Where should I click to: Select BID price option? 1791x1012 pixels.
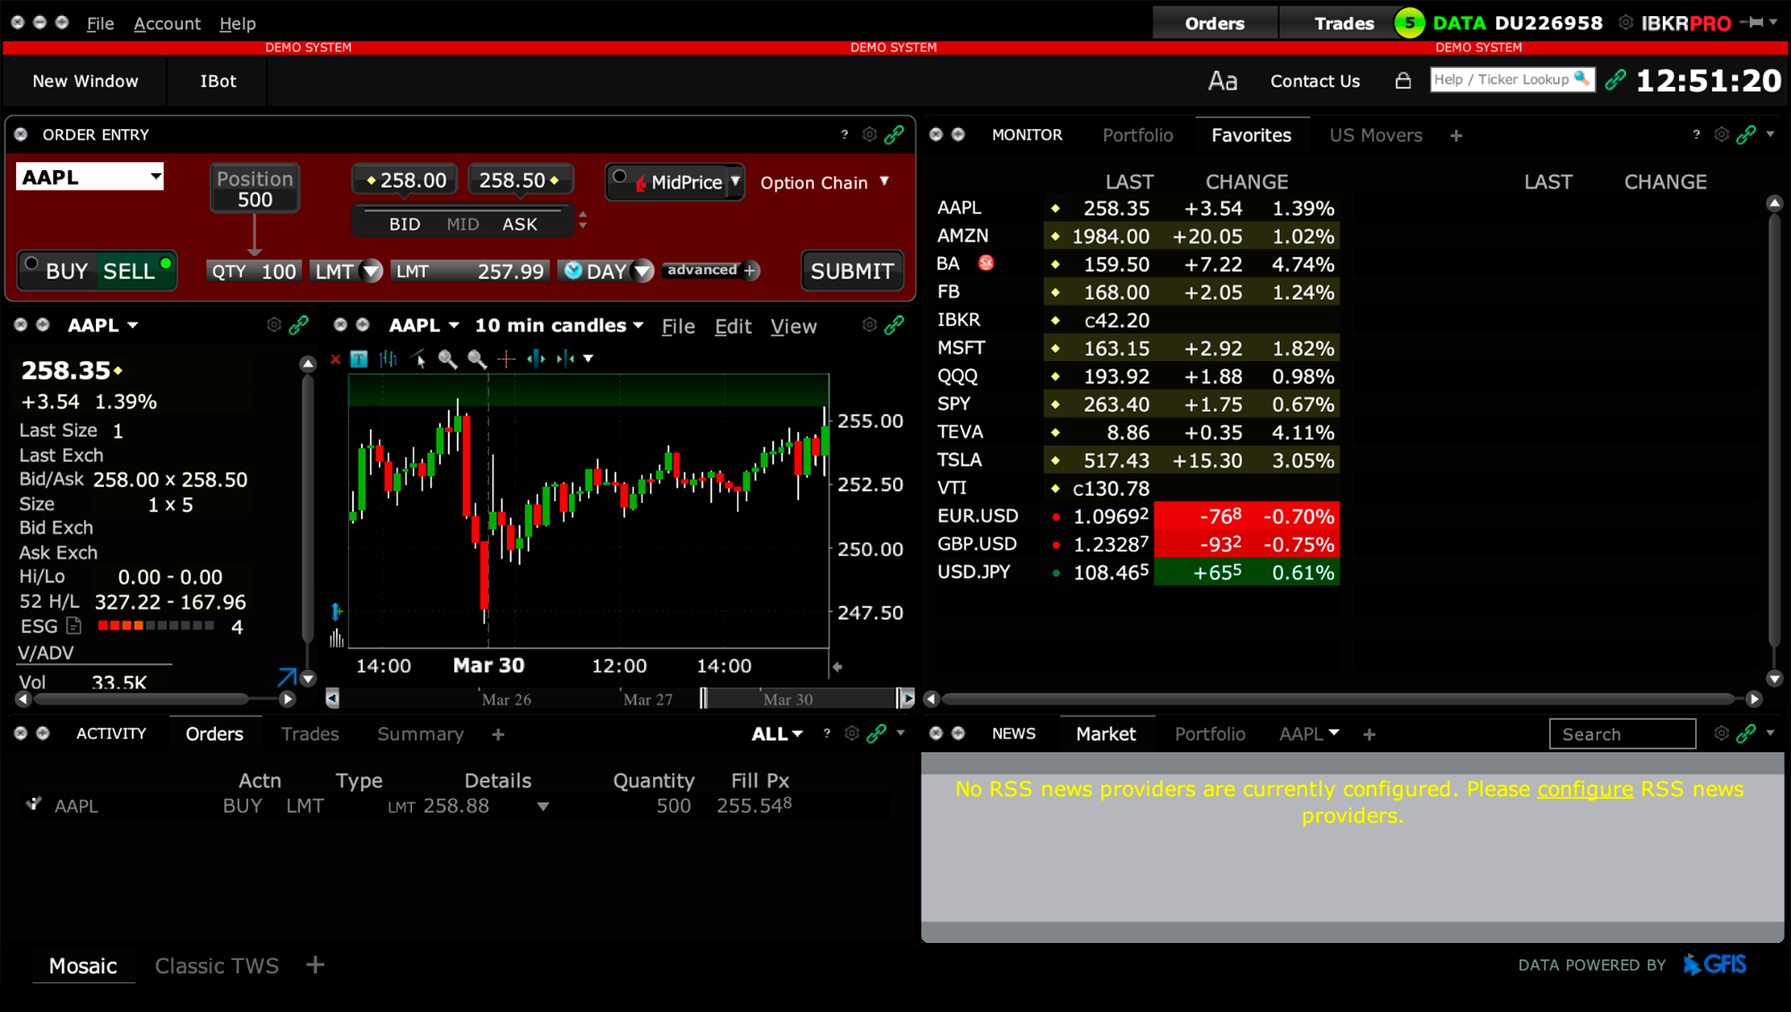[x=405, y=224]
